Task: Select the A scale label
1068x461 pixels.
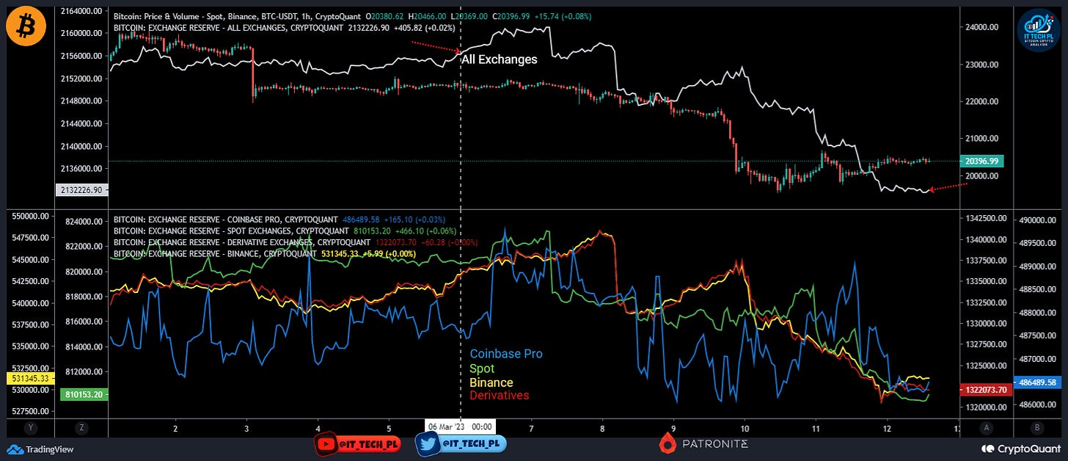Action: click(x=987, y=427)
